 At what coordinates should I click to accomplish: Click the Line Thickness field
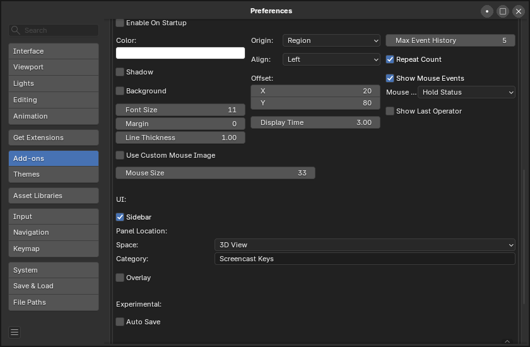coord(180,138)
